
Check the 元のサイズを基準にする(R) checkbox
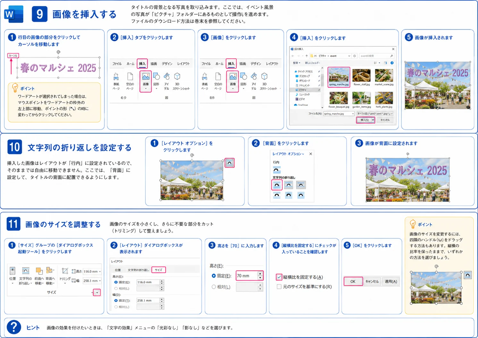pyautogui.click(x=279, y=286)
